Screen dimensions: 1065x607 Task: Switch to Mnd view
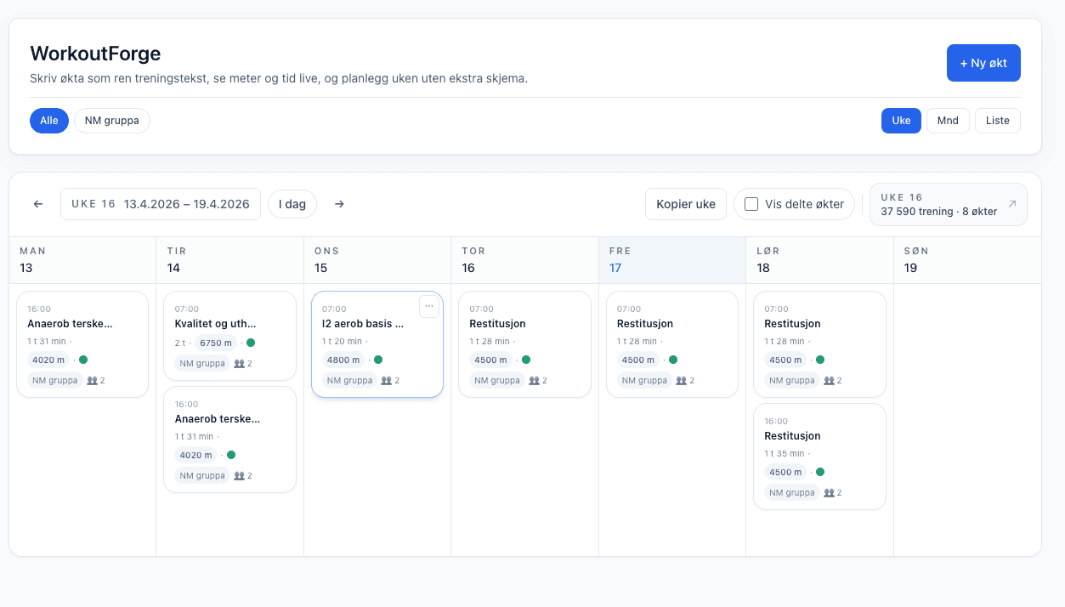click(947, 120)
